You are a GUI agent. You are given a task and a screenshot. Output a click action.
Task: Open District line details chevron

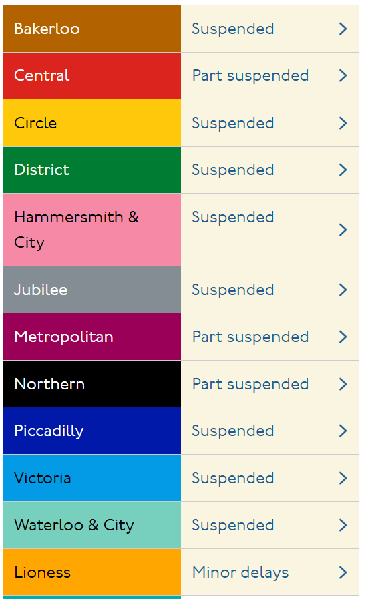click(x=343, y=170)
